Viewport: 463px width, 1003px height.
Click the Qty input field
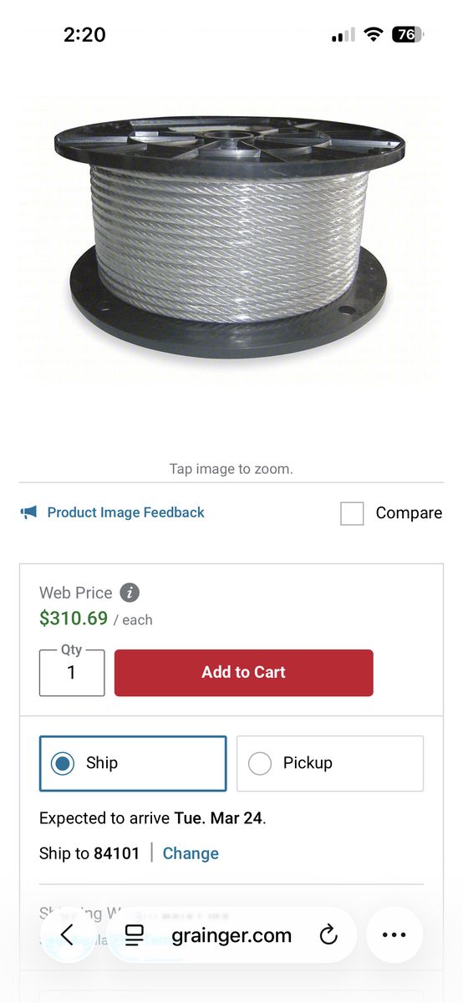pos(72,672)
